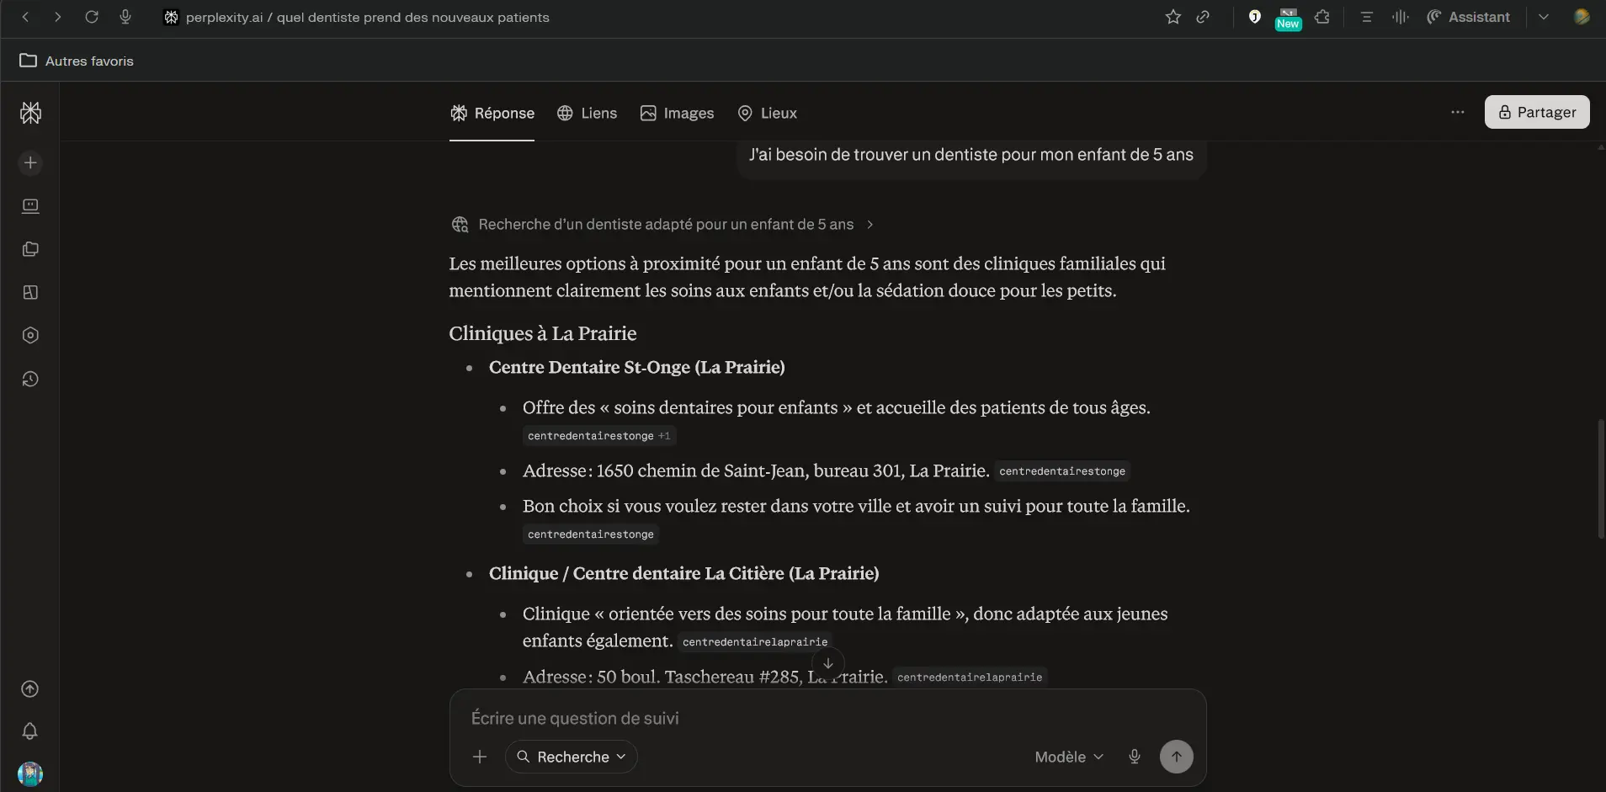Viewport: 1606px width, 792px height.
Task: Open audio waveform icon in toolbar
Action: coord(1400,17)
